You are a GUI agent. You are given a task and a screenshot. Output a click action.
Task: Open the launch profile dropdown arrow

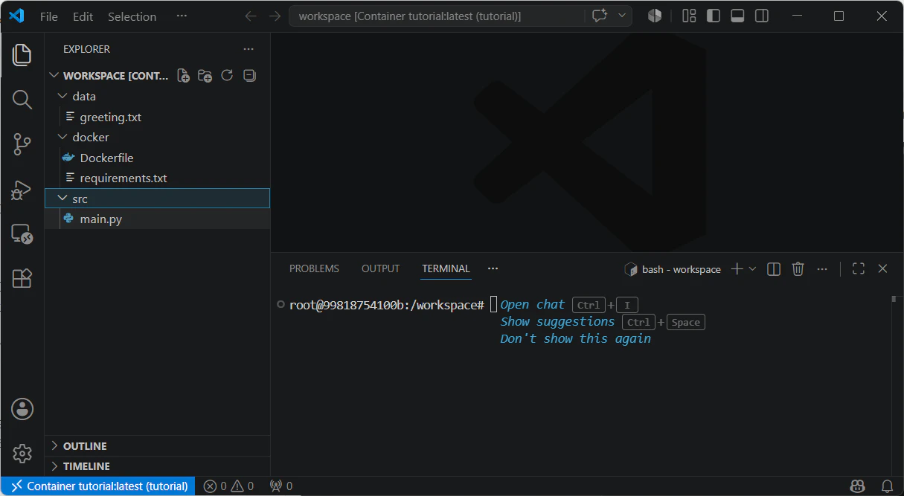point(752,269)
